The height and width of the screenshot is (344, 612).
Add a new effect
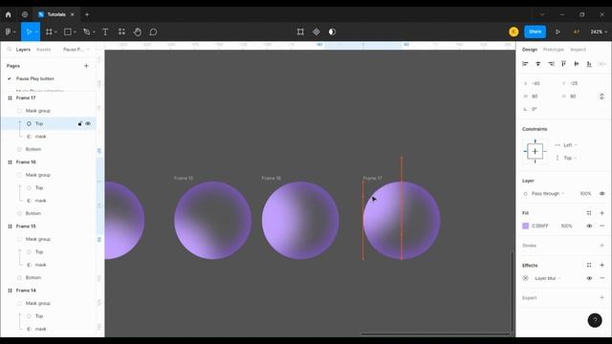pos(601,266)
